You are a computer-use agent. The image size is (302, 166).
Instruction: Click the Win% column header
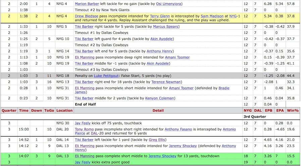click(x=293, y=110)
